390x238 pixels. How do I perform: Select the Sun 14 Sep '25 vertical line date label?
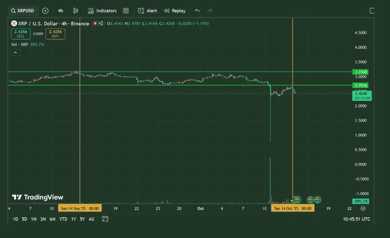[x=80, y=208]
